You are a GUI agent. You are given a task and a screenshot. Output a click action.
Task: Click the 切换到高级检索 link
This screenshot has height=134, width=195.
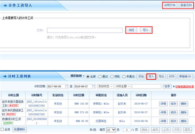(185, 86)
